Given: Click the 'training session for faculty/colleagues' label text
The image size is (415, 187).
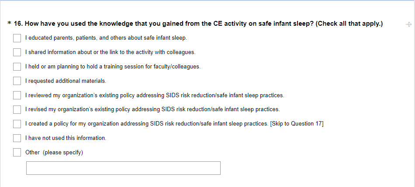Looking at the screenshot, I should (x=113, y=67).
